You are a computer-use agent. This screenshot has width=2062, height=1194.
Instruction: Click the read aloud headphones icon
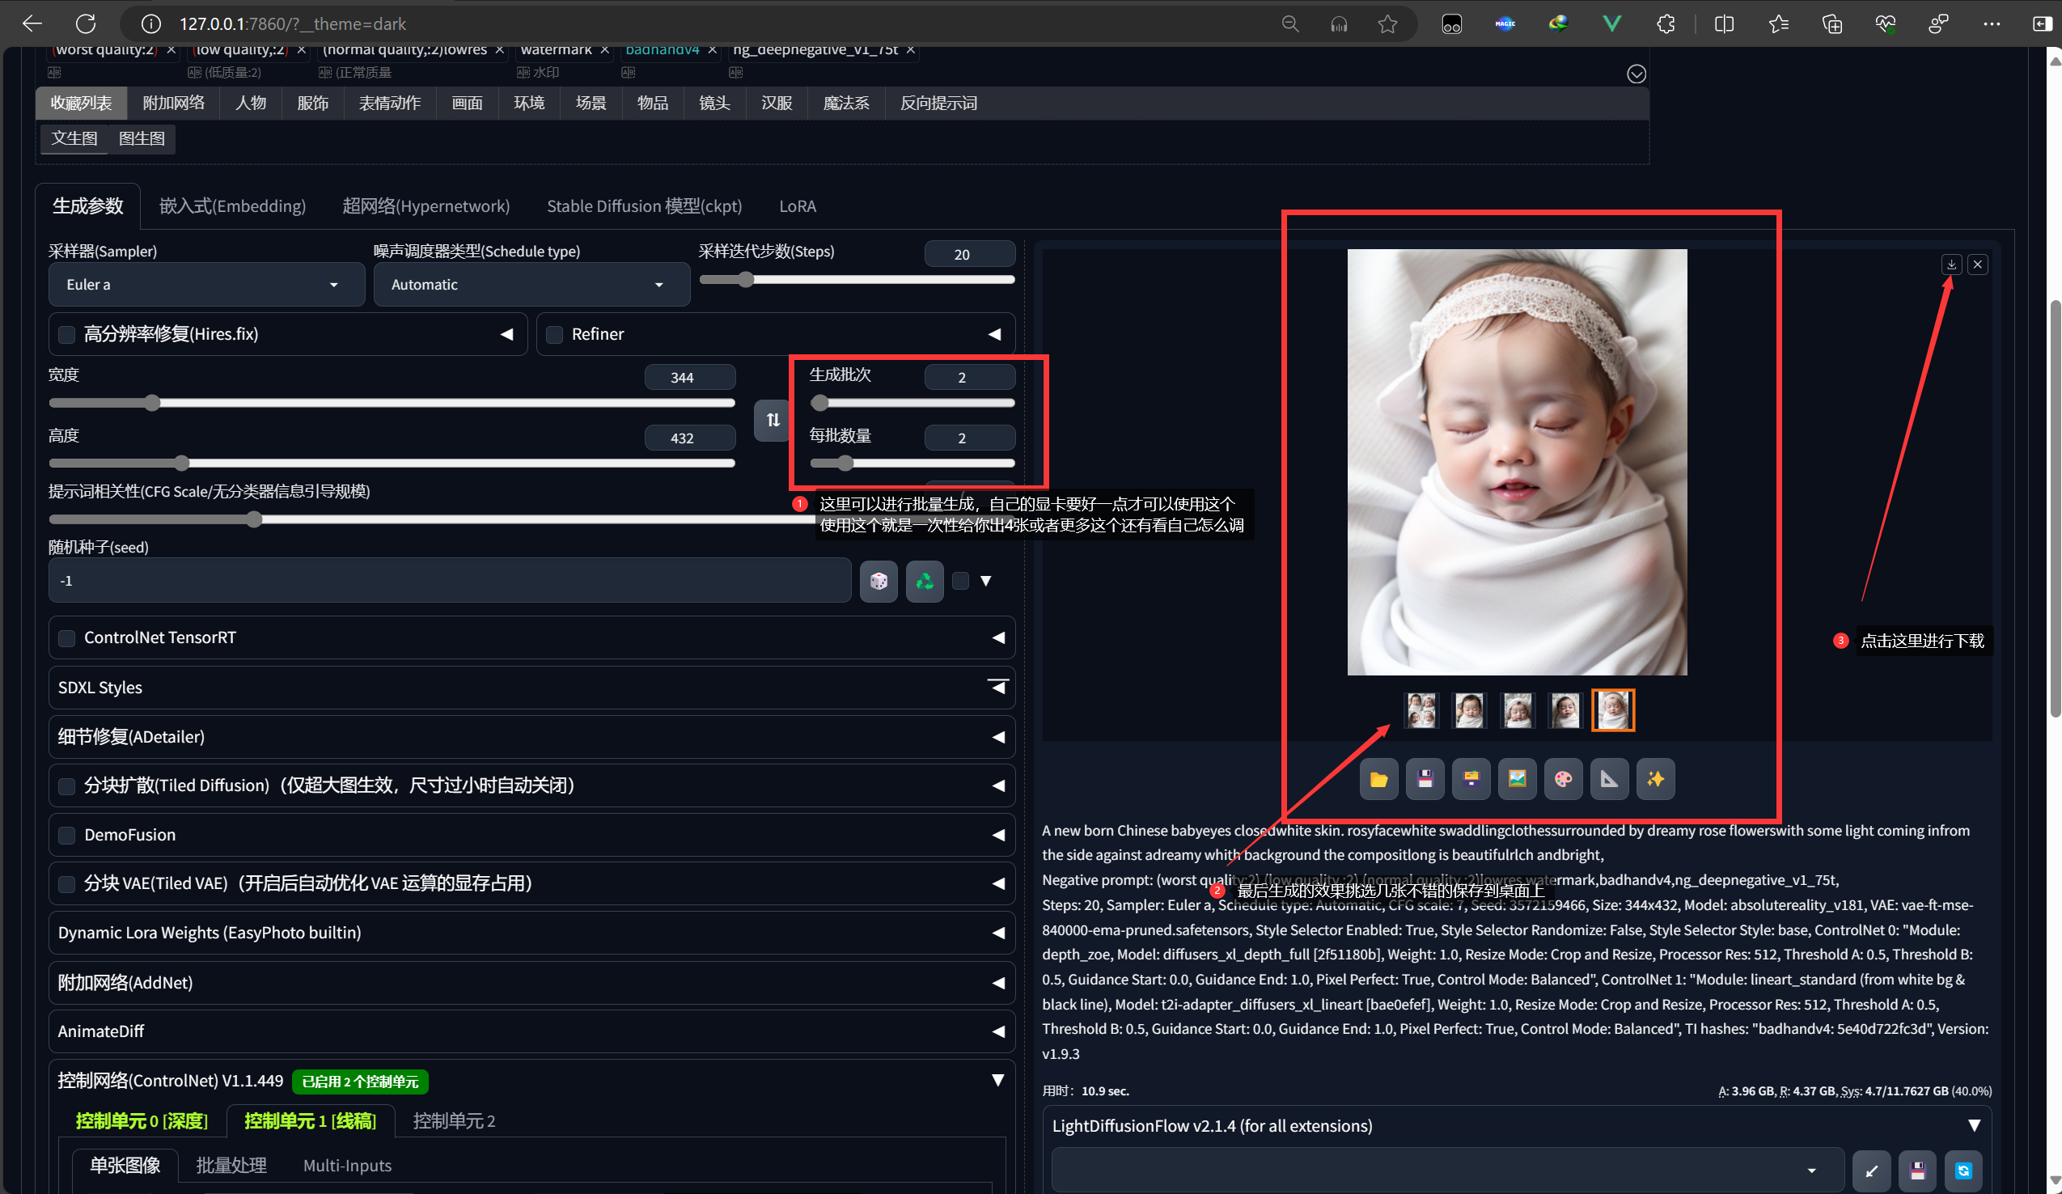coord(1339,23)
